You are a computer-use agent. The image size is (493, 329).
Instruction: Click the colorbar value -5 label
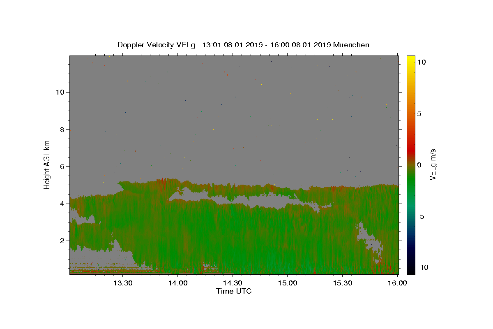[421, 216]
